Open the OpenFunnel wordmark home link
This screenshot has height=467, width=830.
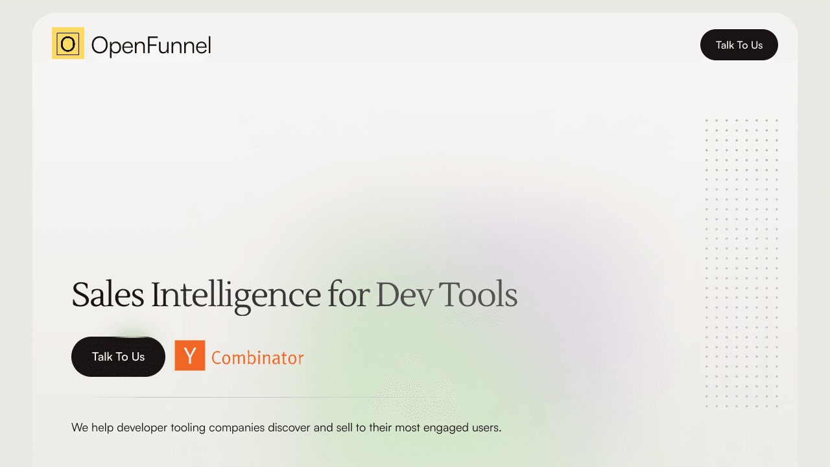pos(151,45)
